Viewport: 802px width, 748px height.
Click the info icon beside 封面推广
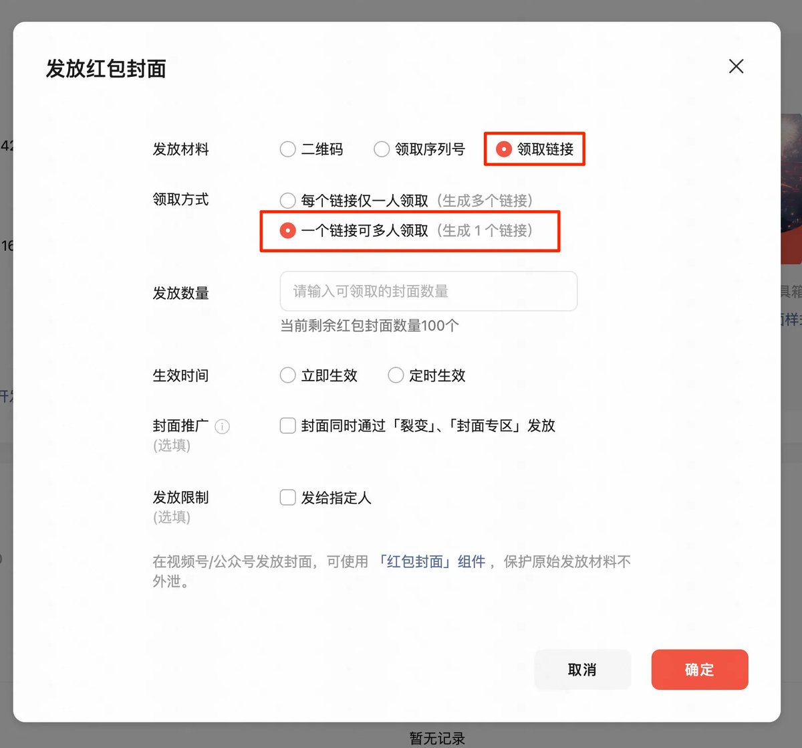click(223, 426)
